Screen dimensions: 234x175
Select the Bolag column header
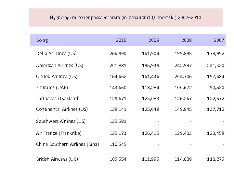[43, 41]
